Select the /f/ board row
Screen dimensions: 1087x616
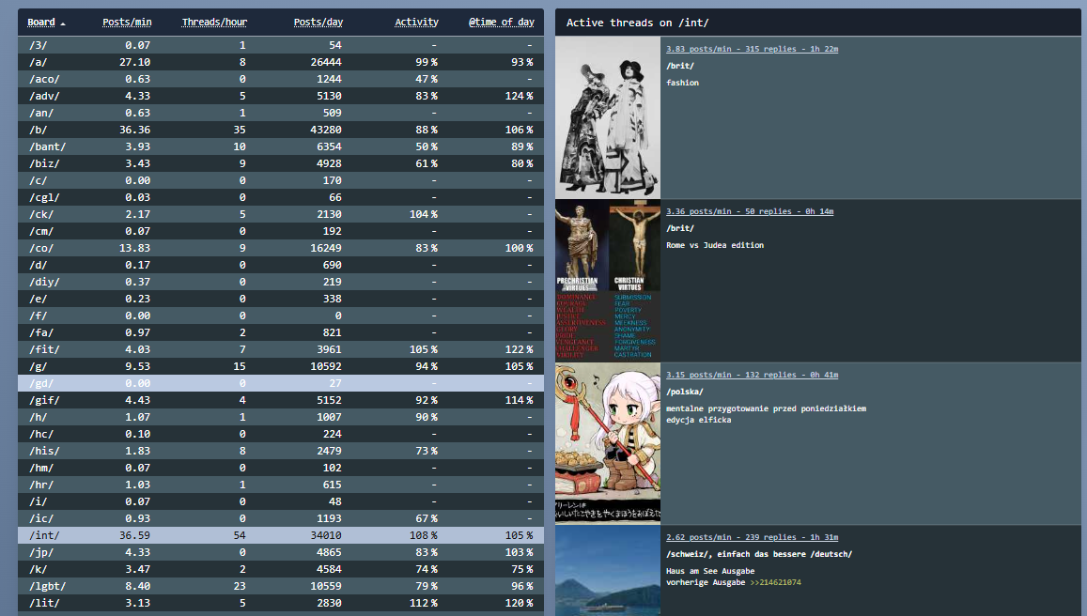coord(281,316)
